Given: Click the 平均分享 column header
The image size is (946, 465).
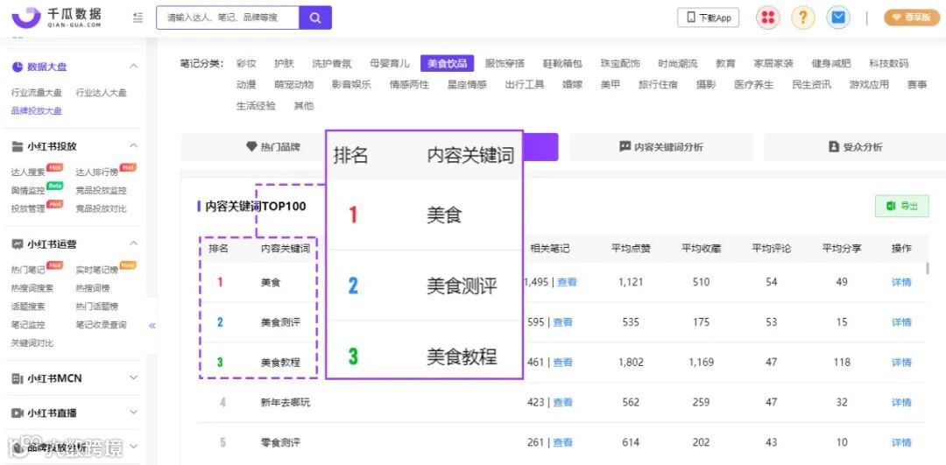Looking at the screenshot, I should tap(842, 249).
